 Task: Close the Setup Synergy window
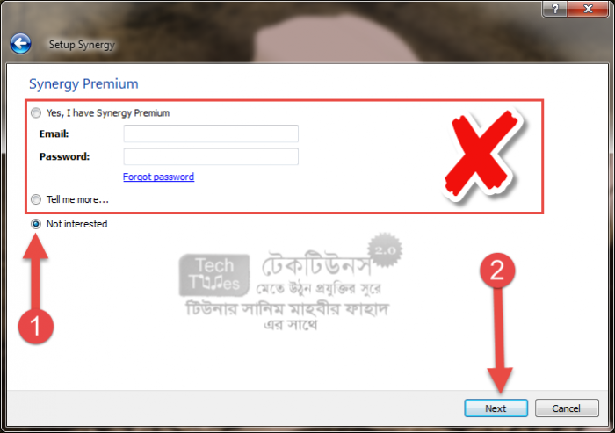click(588, 9)
